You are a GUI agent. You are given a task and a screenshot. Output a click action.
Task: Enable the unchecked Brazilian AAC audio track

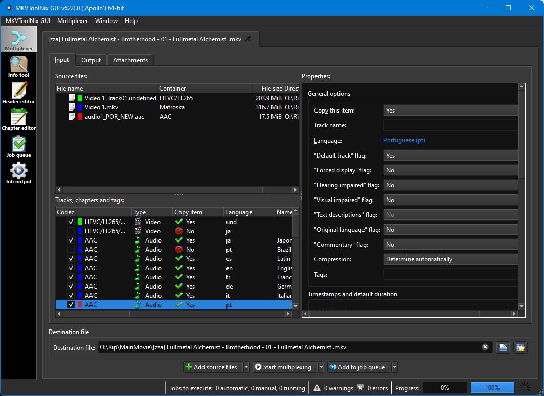[71, 250]
